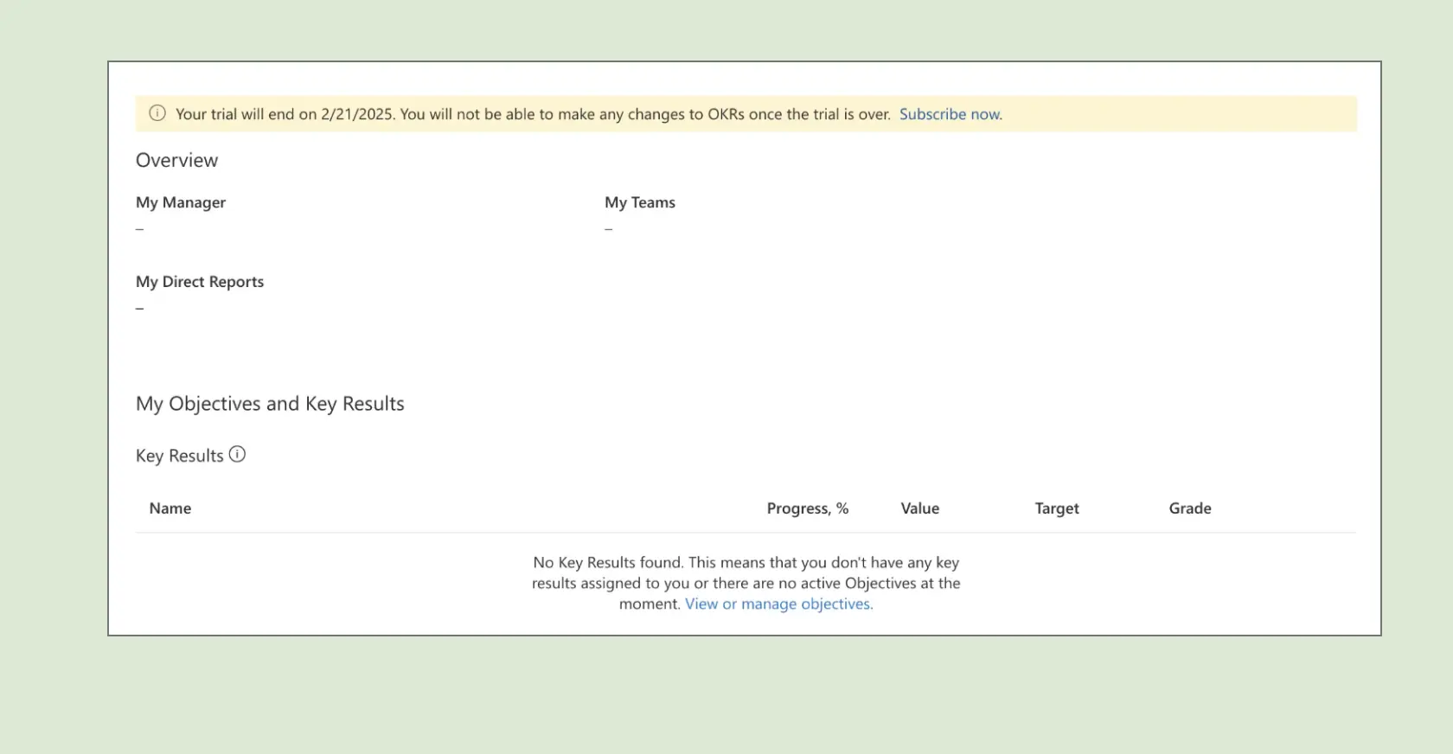
Task: Select the Overview heading
Action: (x=177, y=160)
